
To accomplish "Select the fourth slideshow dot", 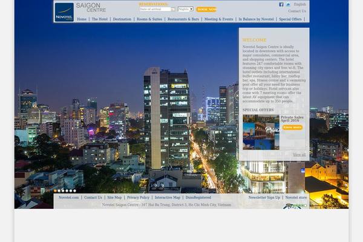I will 67,191.
